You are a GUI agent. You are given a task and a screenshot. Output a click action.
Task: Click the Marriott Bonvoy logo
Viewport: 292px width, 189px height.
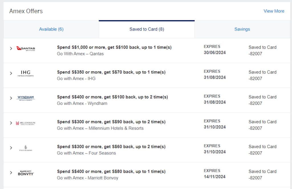click(x=25, y=173)
